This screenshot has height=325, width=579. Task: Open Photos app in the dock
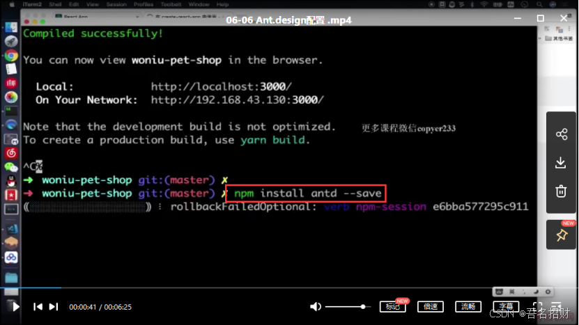[x=11, y=97]
